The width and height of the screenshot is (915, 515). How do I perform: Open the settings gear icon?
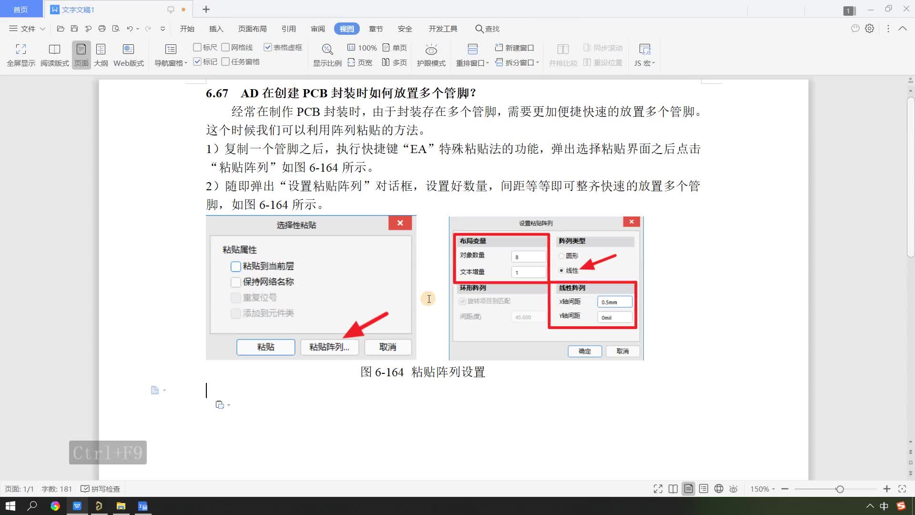(x=870, y=29)
